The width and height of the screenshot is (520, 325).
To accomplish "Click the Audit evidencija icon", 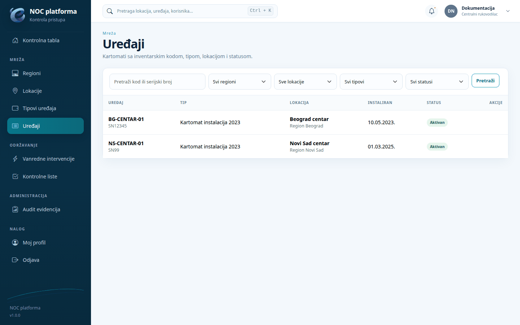I will point(15,209).
